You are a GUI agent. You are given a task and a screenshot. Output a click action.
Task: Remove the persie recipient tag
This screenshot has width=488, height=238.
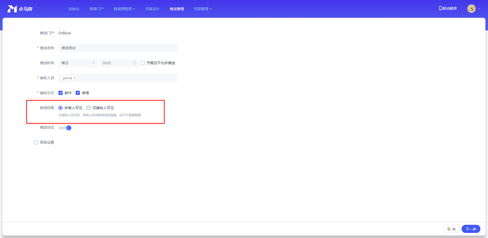75,78
